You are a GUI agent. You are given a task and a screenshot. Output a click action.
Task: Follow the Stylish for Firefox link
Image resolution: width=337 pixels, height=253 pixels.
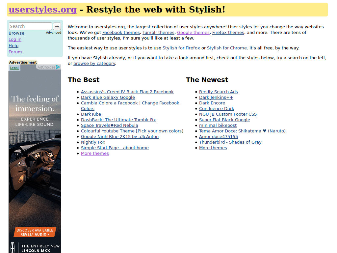tap(181, 48)
